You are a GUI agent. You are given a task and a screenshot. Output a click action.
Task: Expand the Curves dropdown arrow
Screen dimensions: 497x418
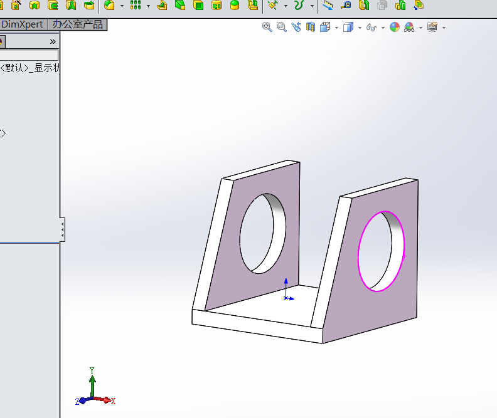tap(313, 6)
